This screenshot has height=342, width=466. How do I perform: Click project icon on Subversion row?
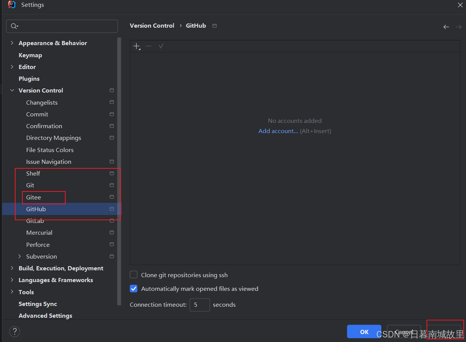click(x=112, y=256)
